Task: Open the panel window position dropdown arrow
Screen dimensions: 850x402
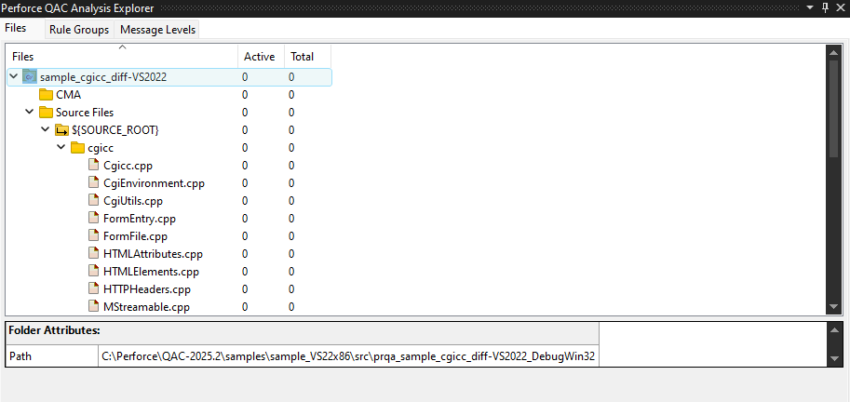Action: pos(809,7)
